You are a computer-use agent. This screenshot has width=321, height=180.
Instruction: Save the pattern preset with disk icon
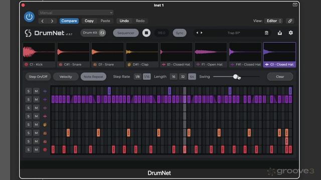[266, 33]
